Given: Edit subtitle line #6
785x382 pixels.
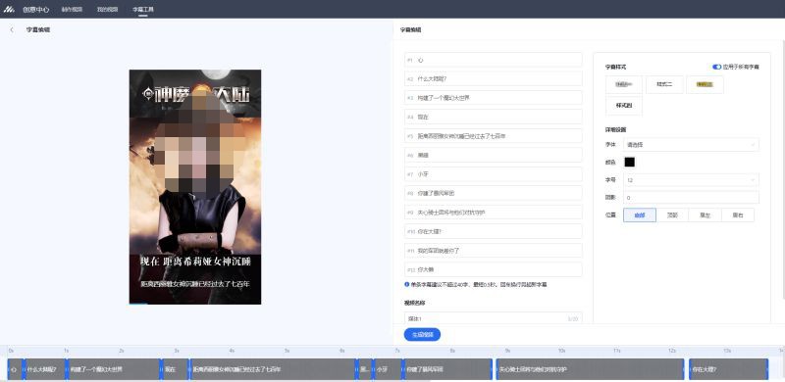Looking at the screenshot, I should click(x=494, y=155).
